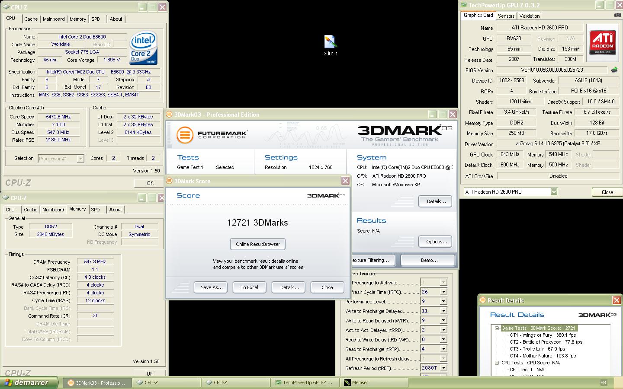Select GT2 - Battle of Proxycon row
The width and height of the screenshot is (623, 389).
[x=546, y=342]
